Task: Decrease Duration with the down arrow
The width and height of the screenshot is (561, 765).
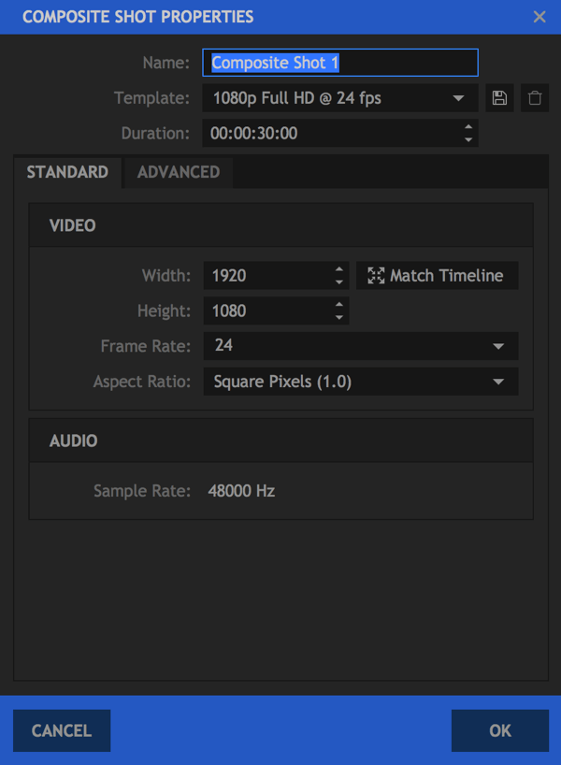Action: pos(468,139)
